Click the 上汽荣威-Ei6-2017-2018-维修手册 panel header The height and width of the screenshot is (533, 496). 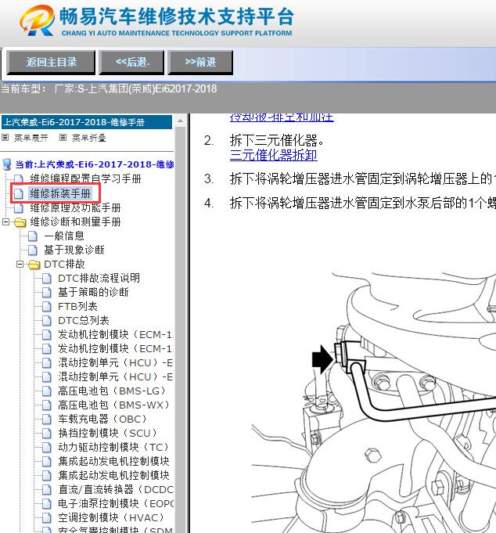(87, 122)
